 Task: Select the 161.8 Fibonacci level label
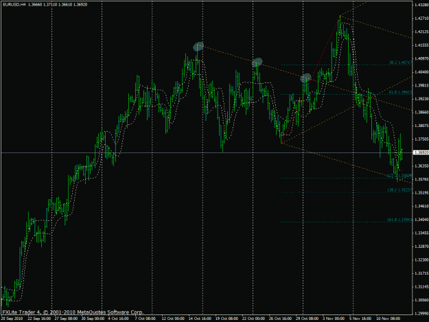399,220
